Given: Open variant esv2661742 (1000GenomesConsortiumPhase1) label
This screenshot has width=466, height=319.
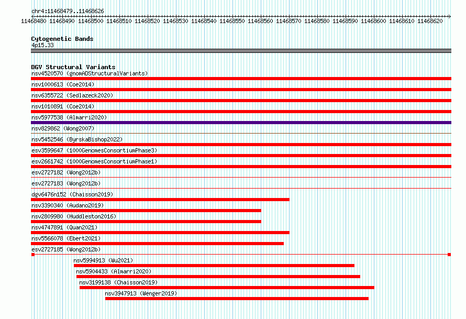Looking at the screenshot, I should pyautogui.click(x=94, y=161).
